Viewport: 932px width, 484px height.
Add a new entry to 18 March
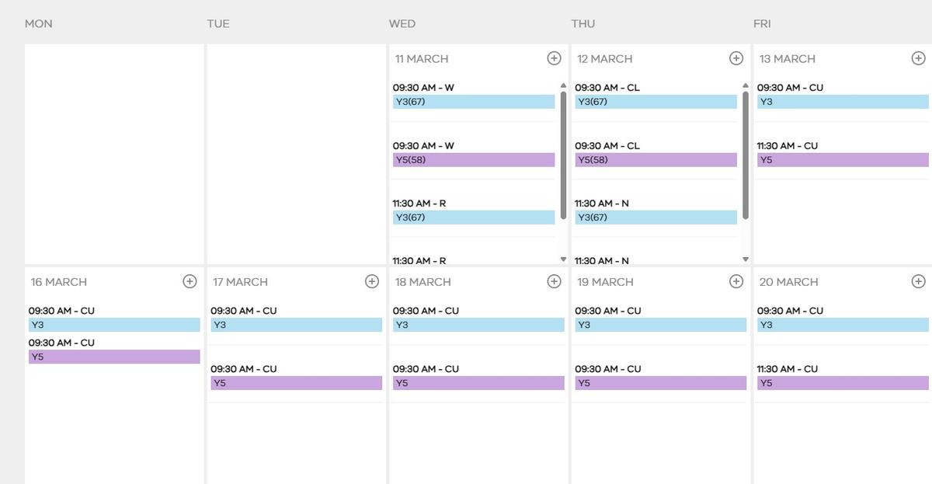554,281
